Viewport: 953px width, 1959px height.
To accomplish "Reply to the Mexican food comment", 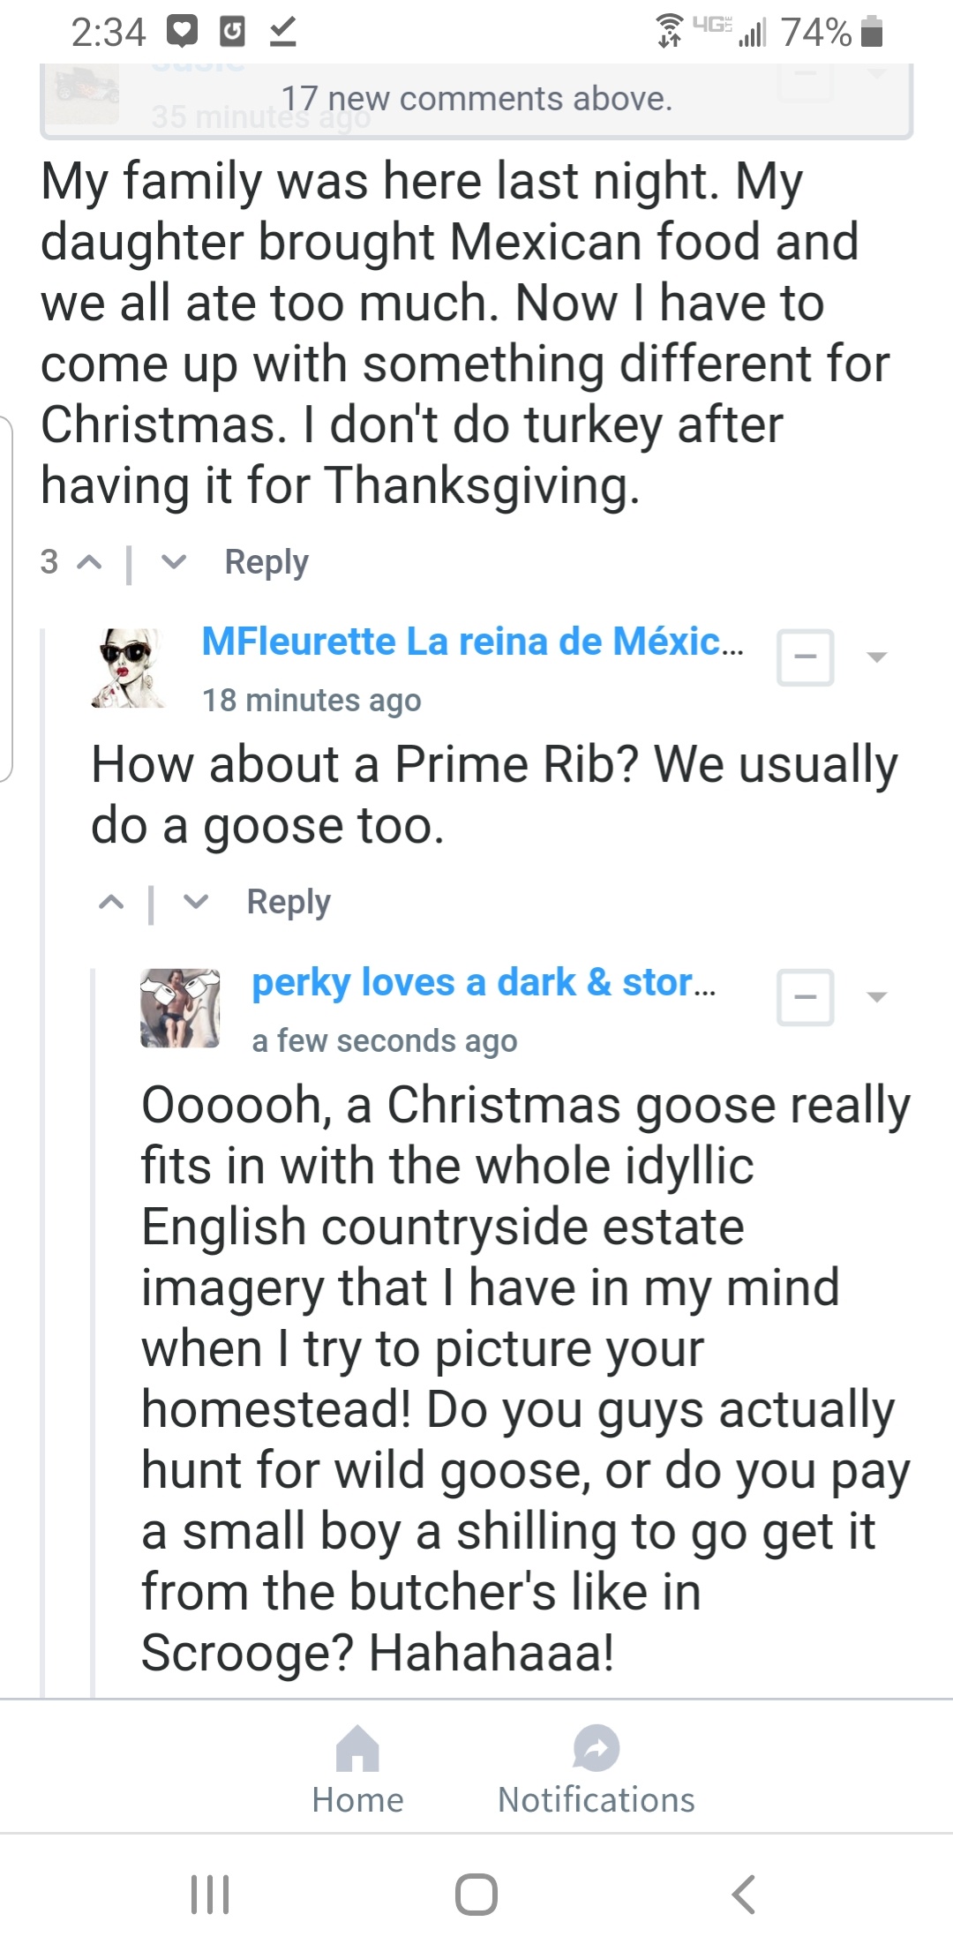I will click(266, 562).
